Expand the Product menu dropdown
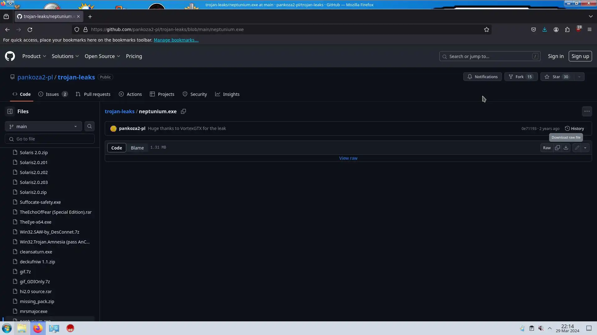Viewport: 597px width, 335px height. (34, 56)
